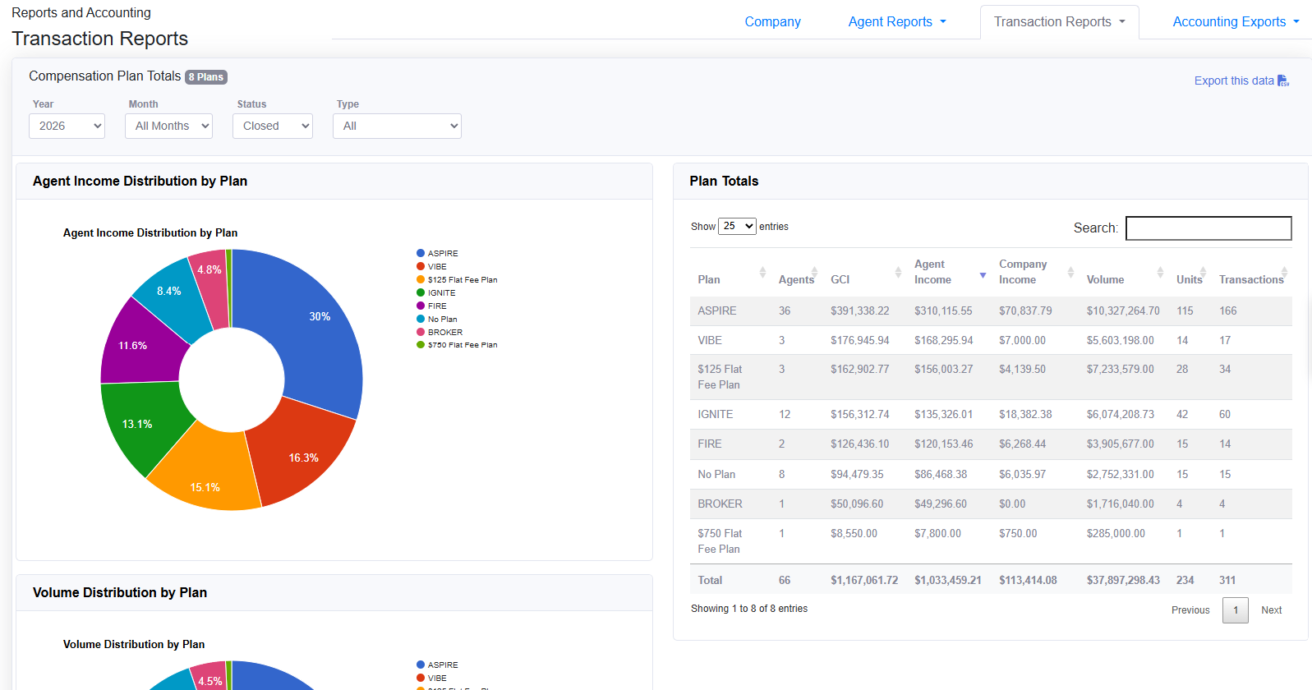Toggle IGNITE legend entry in income chart
Image resolution: width=1312 pixels, height=690 pixels.
(x=435, y=292)
